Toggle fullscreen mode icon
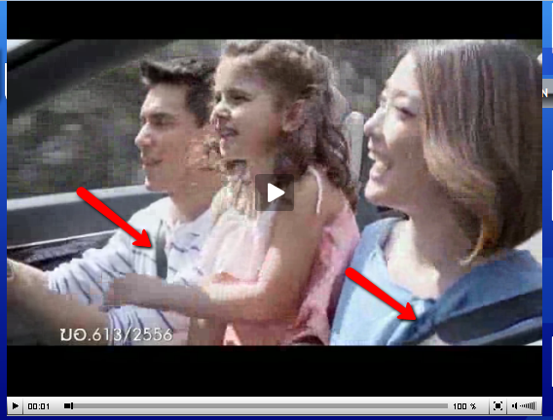 (x=498, y=406)
